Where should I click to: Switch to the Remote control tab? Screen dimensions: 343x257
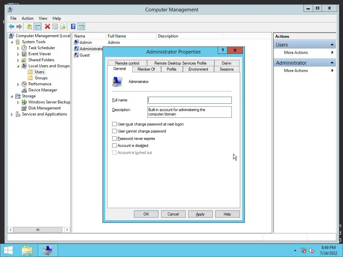[127, 63]
